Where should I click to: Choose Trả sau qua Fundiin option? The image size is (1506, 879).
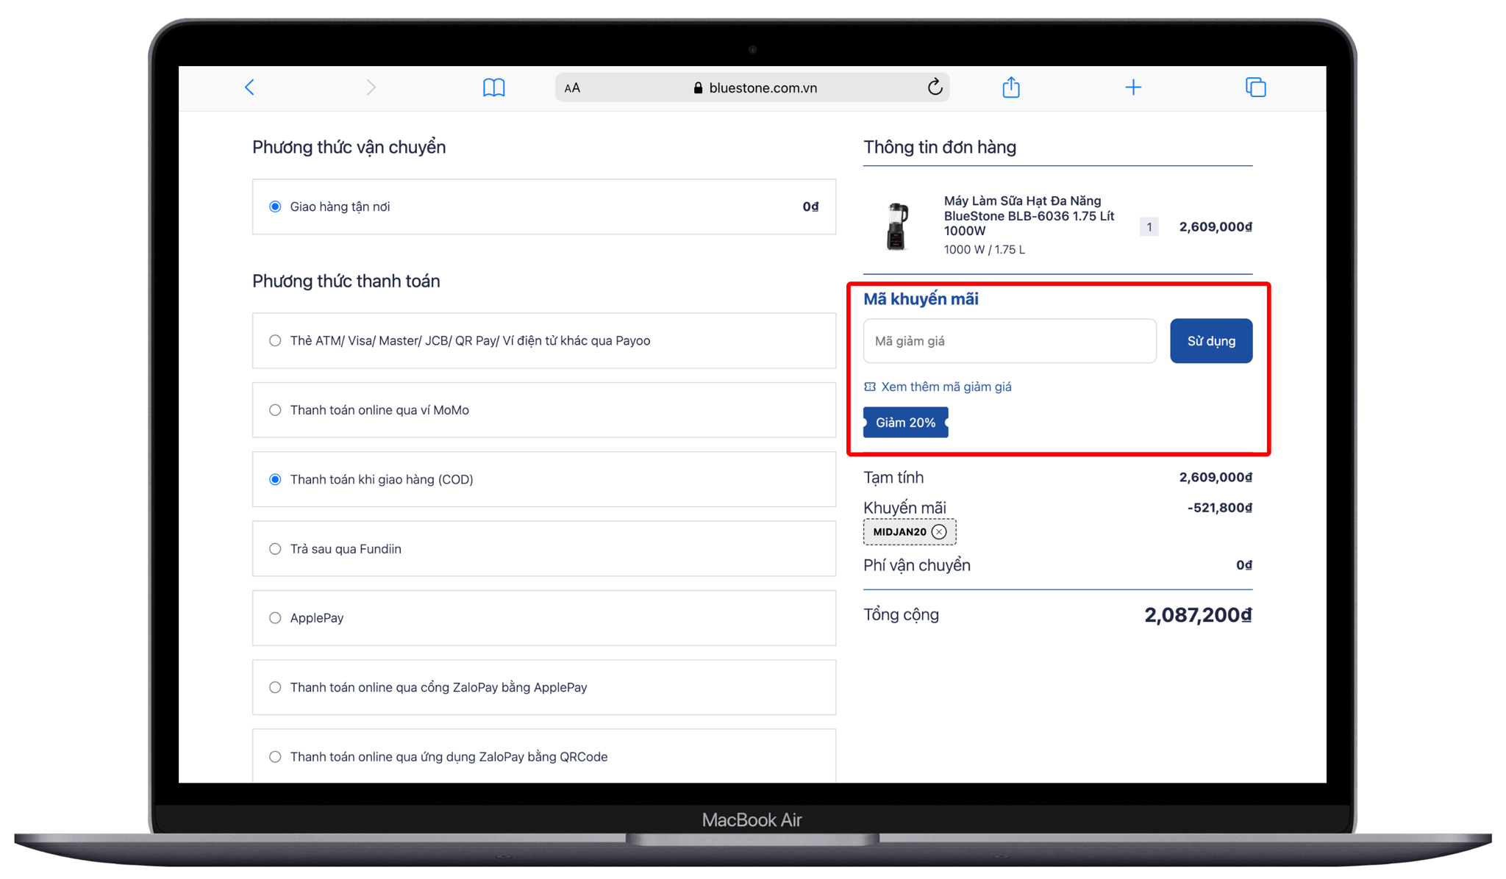[x=275, y=549]
